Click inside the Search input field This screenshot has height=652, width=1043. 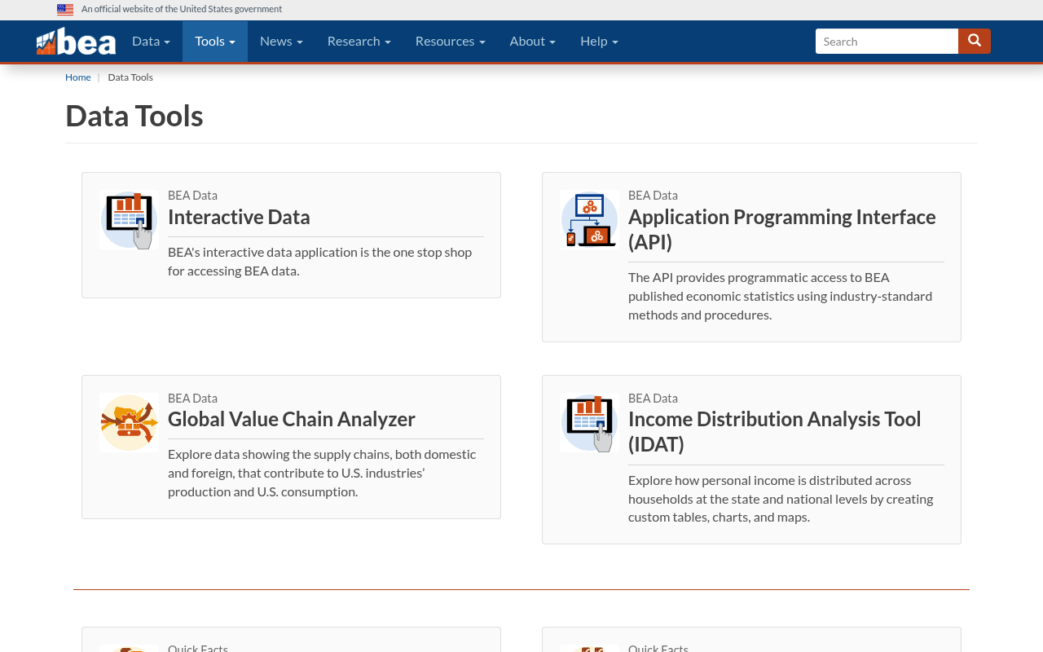pyautogui.click(x=887, y=41)
